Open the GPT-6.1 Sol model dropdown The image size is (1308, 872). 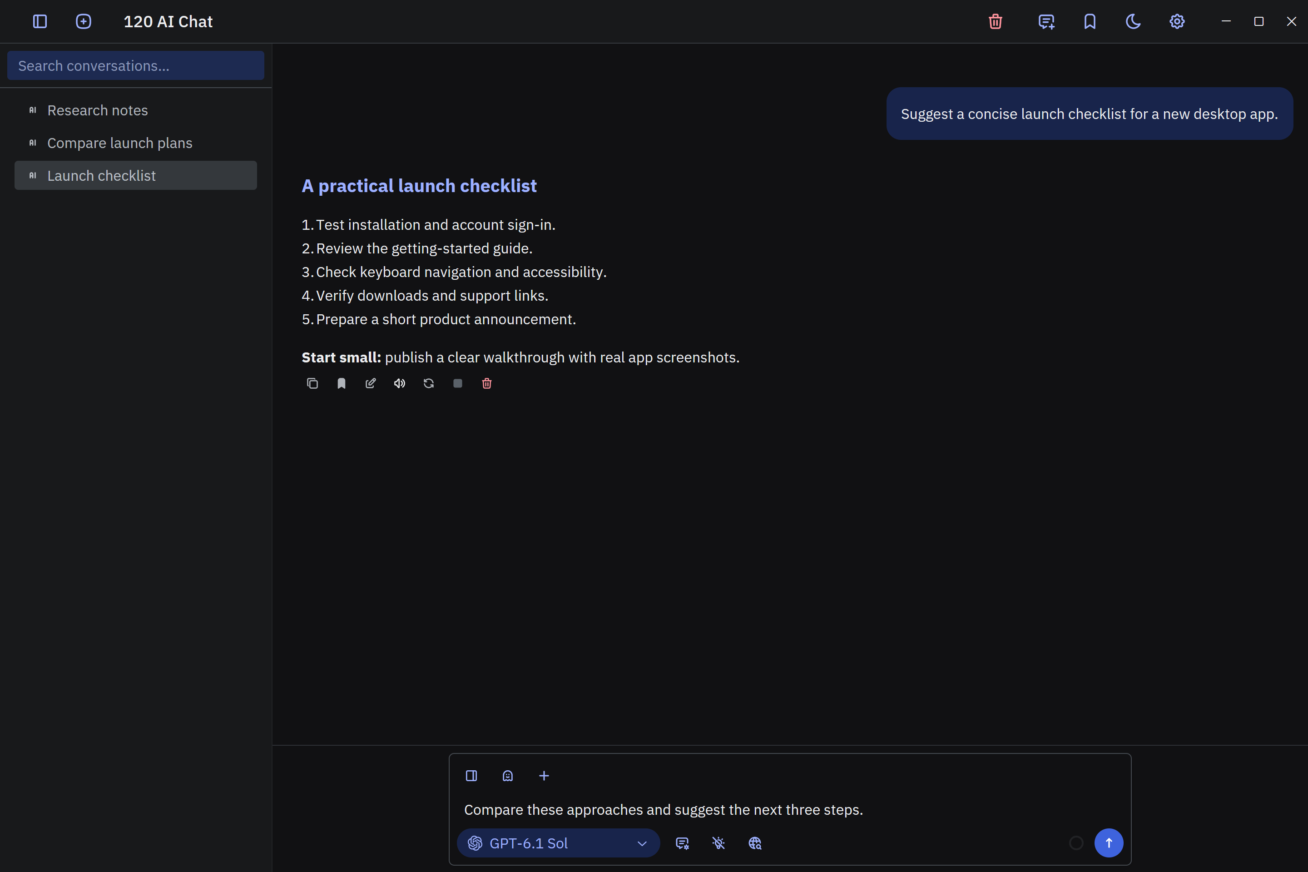(x=558, y=843)
